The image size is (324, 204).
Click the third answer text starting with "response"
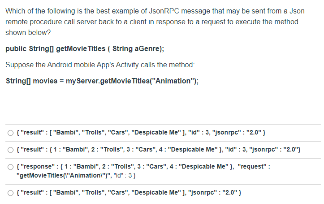click(x=143, y=171)
